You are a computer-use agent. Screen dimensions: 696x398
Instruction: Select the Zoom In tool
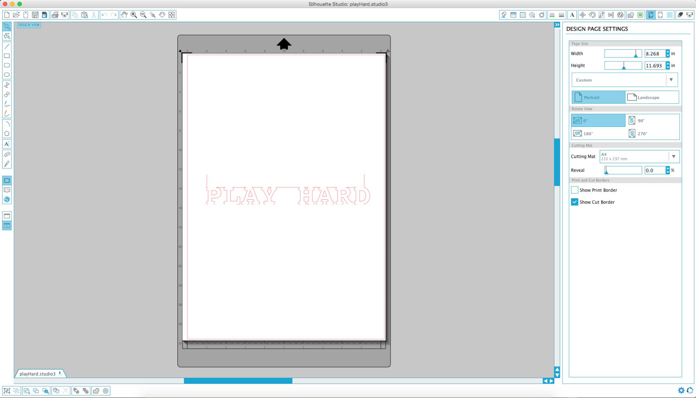(x=134, y=15)
